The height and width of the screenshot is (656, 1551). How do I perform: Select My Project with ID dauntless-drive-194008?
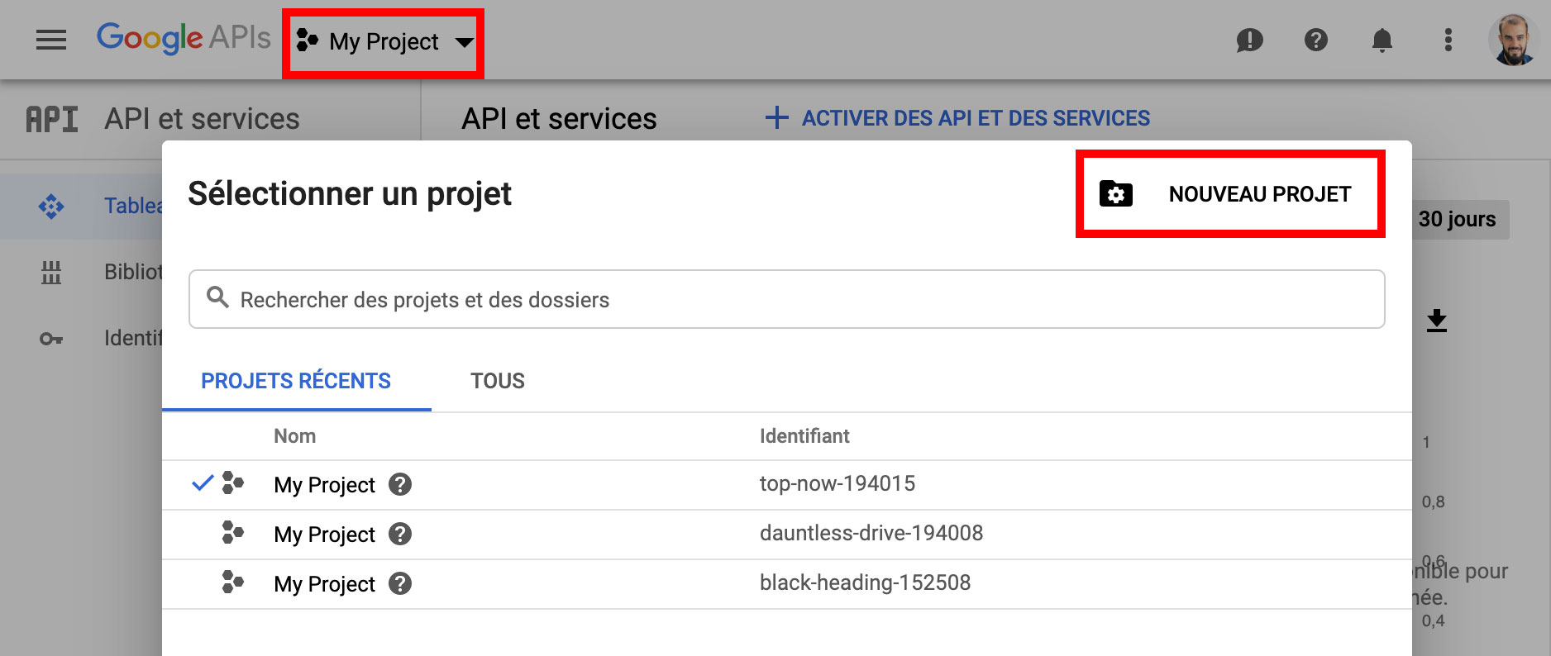point(786,535)
